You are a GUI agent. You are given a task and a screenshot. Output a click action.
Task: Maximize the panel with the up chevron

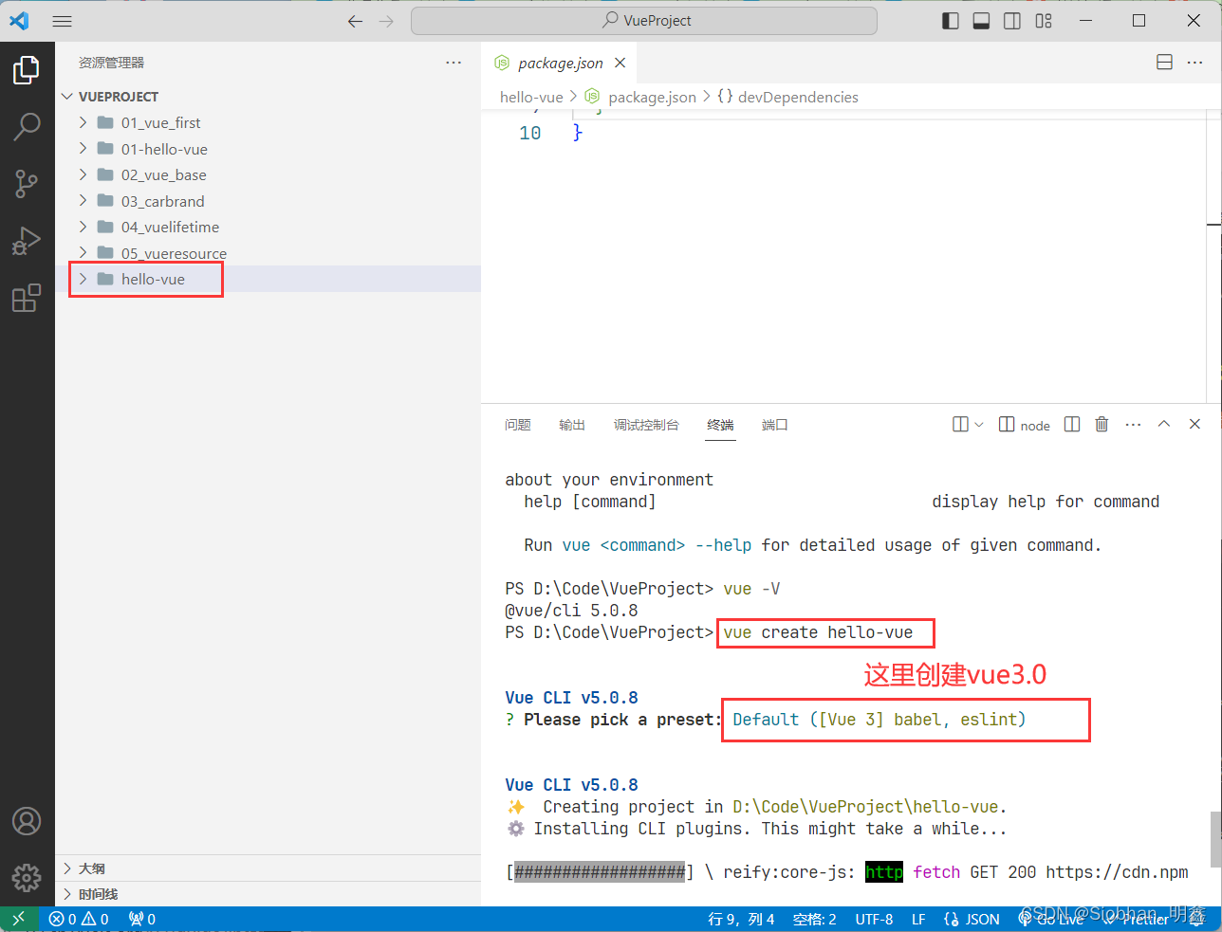click(1164, 425)
